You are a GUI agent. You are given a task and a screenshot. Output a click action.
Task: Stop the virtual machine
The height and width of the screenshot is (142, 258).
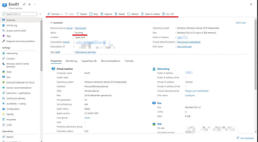94,14
